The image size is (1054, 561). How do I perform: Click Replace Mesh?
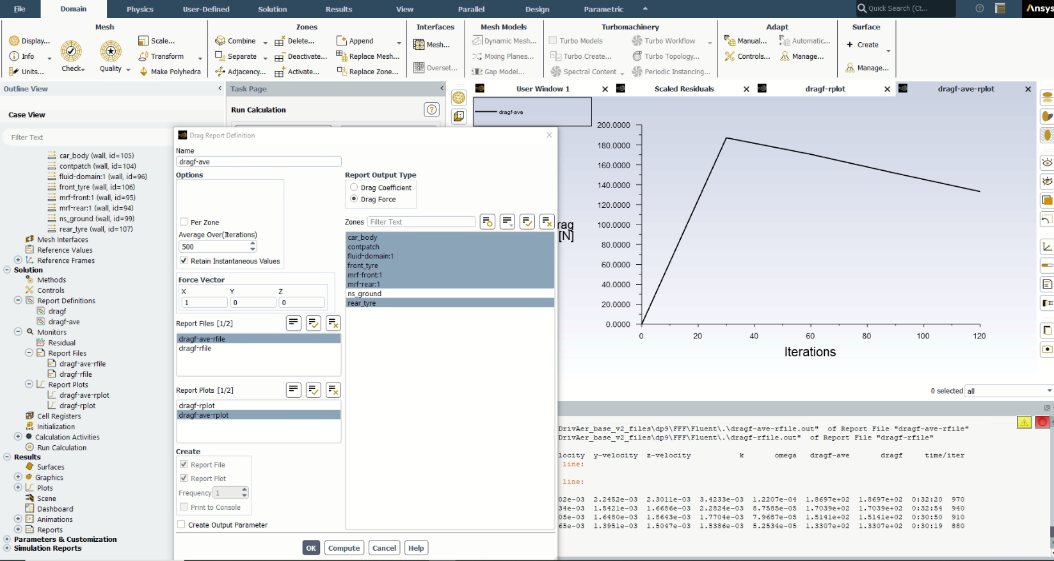coord(368,56)
